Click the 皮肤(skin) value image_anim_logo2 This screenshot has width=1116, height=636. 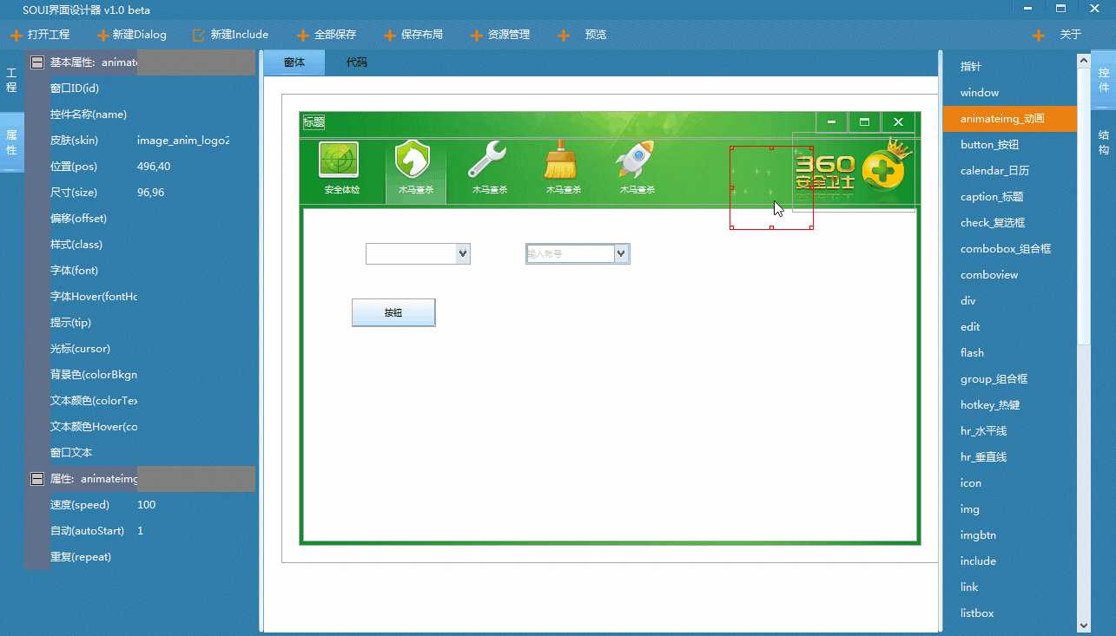click(x=183, y=141)
